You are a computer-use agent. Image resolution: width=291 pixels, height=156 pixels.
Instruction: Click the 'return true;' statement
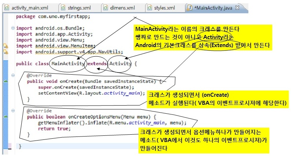tap(54, 129)
